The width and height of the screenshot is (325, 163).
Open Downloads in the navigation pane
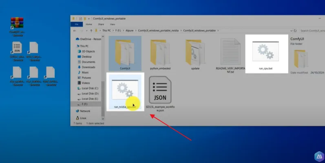pos(88,67)
